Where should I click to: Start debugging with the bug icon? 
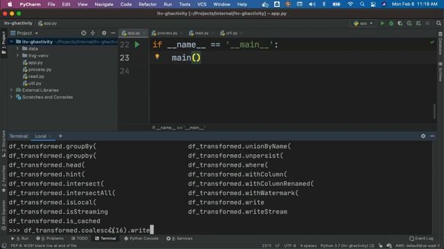tap(391, 24)
